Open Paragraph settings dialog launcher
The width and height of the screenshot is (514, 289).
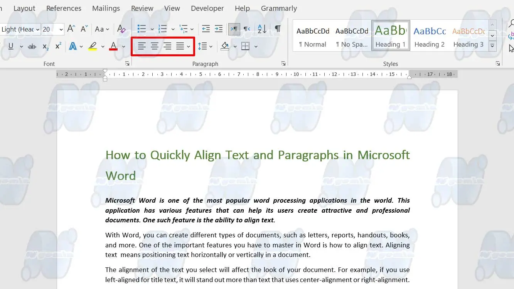click(x=283, y=64)
